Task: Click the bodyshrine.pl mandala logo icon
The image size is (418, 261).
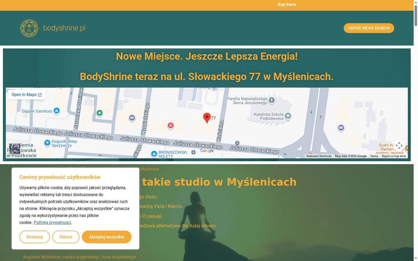Action: (x=29, y=28)
